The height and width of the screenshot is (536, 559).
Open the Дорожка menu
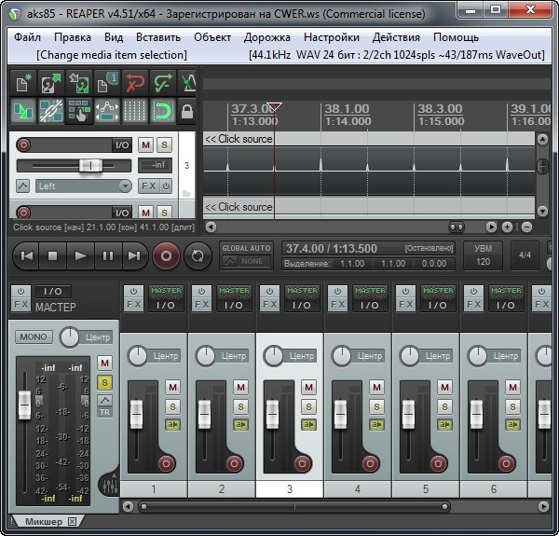pos(267,37)
